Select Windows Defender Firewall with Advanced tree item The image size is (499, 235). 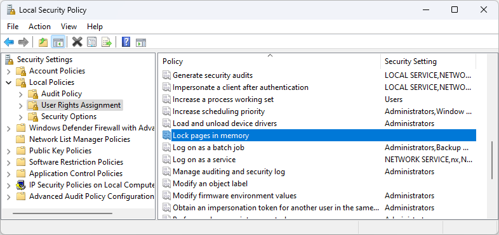click(x=91, y=128)
